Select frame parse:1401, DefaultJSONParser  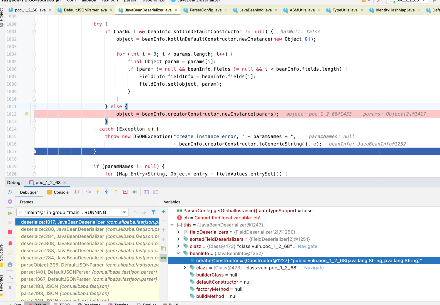coord(87,272)
